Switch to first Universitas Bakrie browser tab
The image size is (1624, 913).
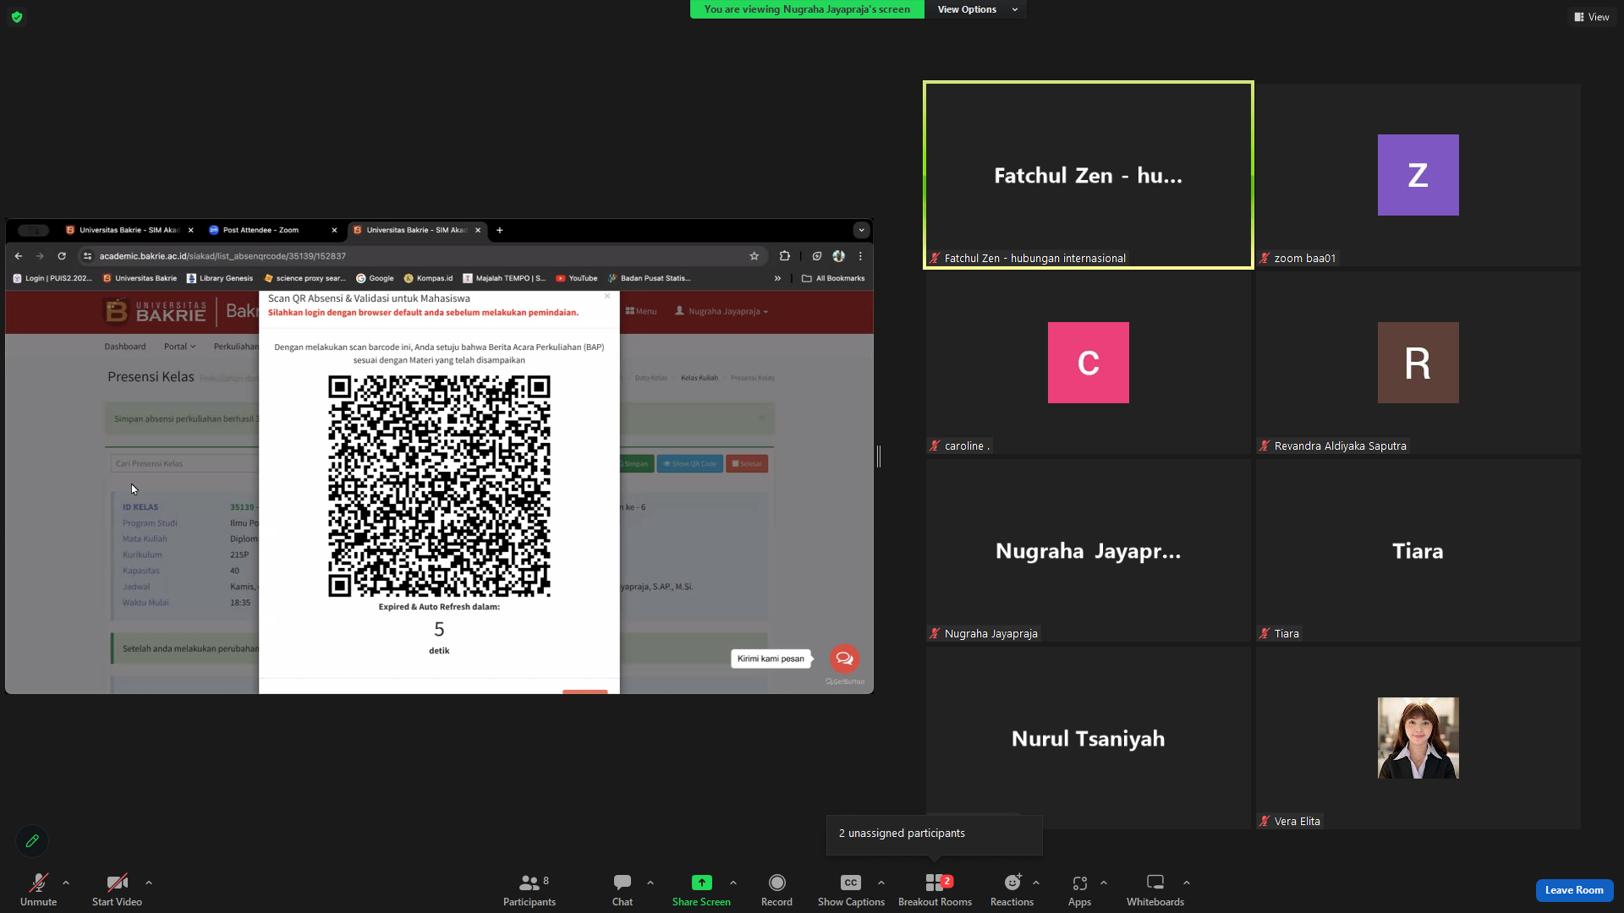(x=129, y=230)
